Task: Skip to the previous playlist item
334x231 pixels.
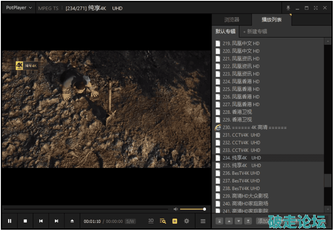Action: [41, 221]
